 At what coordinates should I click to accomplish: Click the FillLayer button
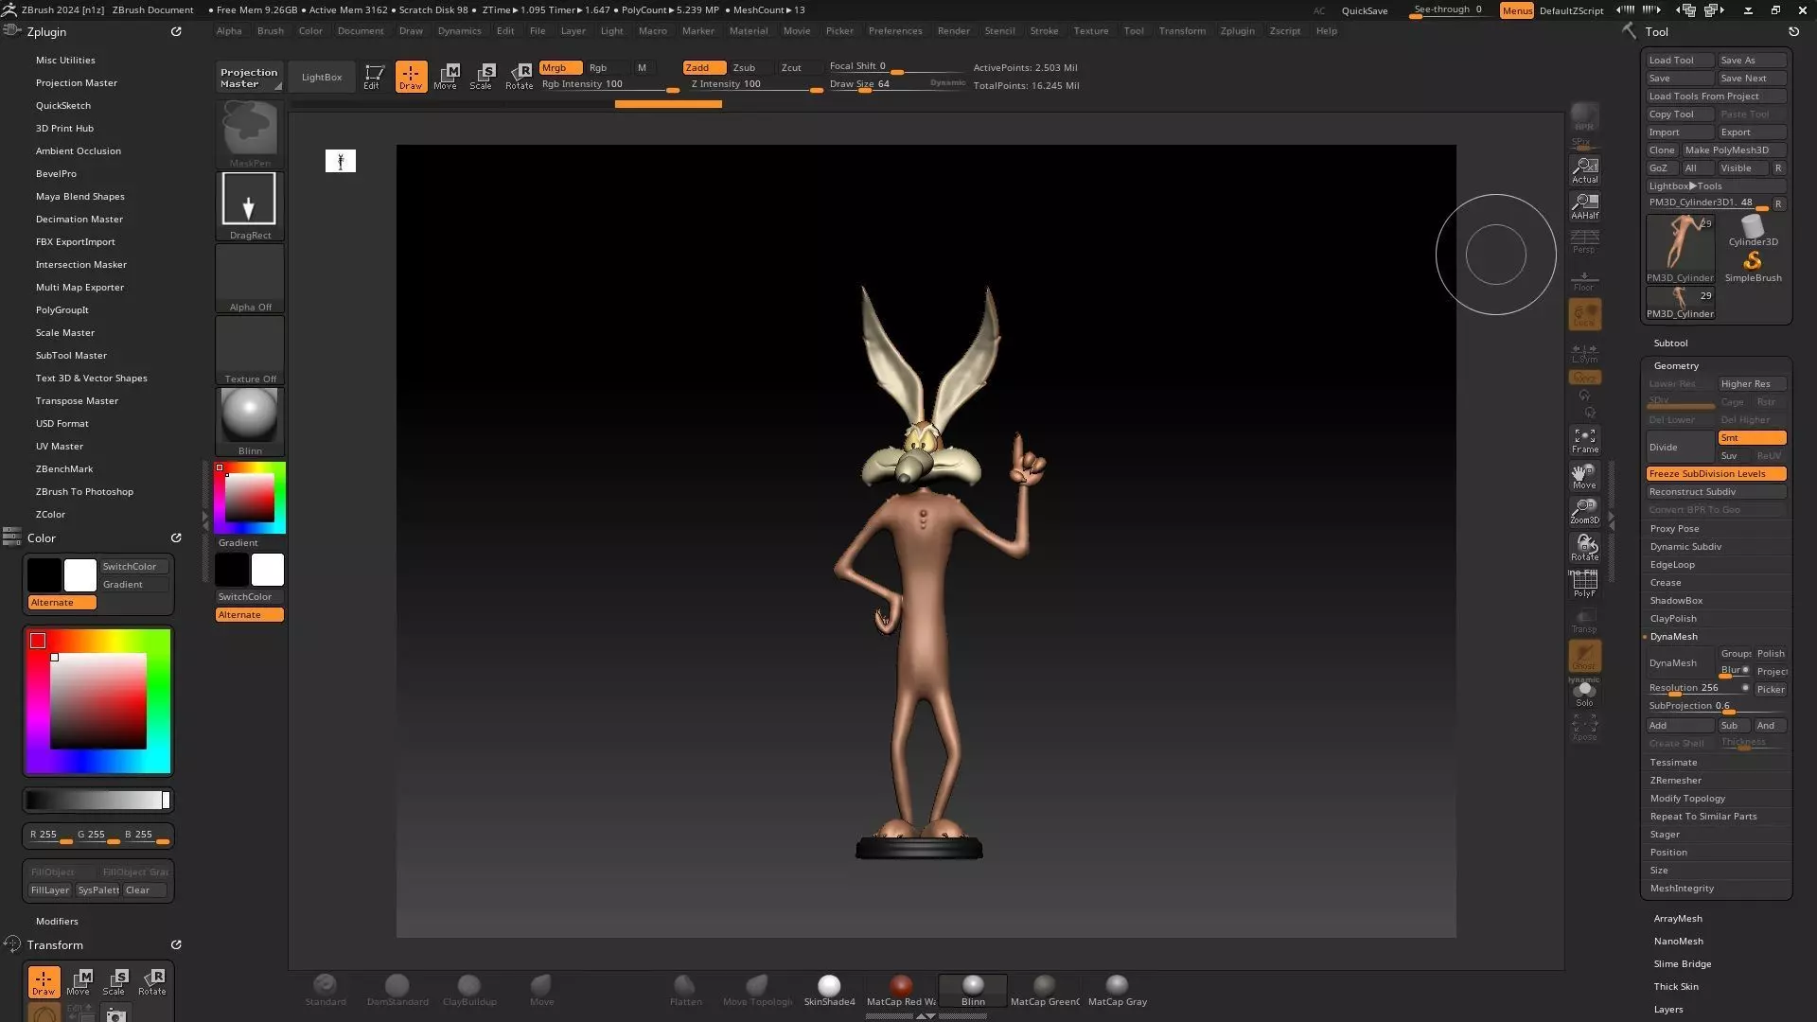point(49,890)
